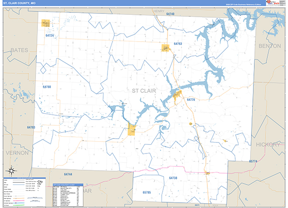Click ZIP code label 65785
Image resolution: width=288 pixels, height=208 pixels.
[146, 192]
